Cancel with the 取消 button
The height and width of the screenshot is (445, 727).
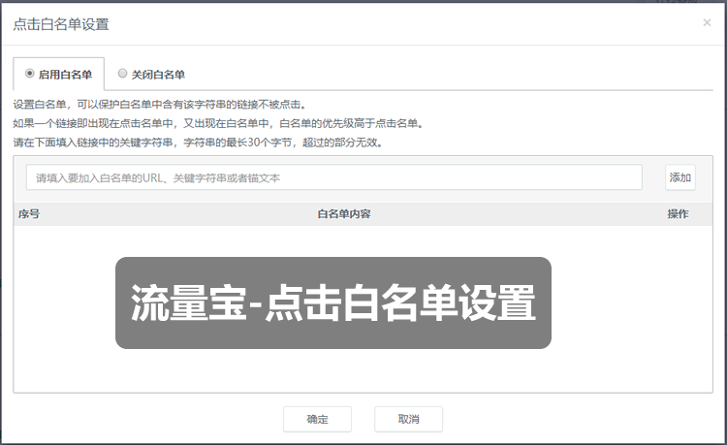tap(408, 419)
